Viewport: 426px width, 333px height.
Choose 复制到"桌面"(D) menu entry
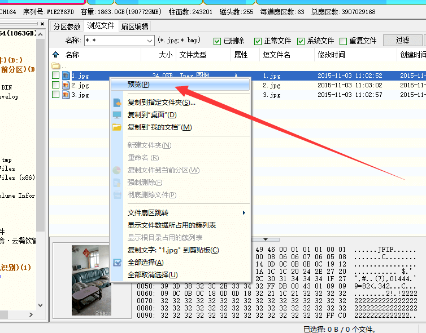(x=180, y=115)
